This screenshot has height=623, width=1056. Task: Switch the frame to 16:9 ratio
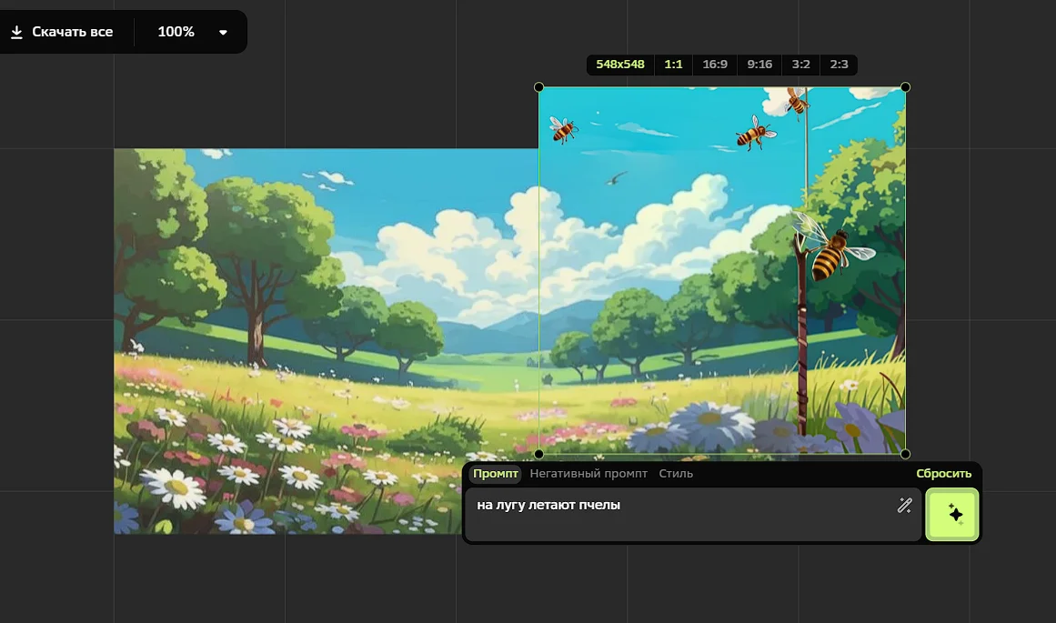(x=715, y=65)
